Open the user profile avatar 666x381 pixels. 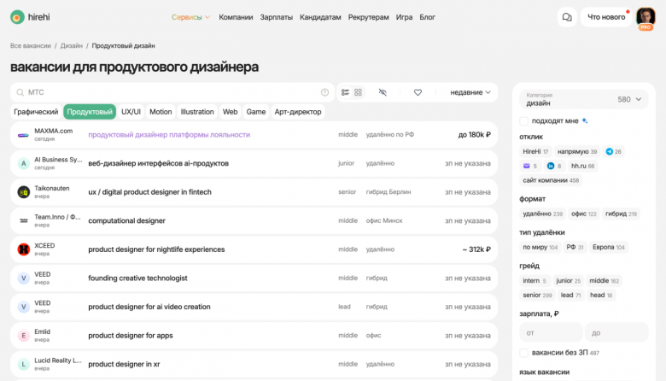pos(646,17)
